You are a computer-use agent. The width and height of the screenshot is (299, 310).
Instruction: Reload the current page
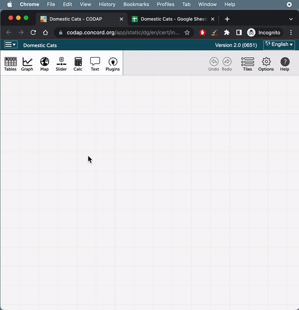point(33,32)
